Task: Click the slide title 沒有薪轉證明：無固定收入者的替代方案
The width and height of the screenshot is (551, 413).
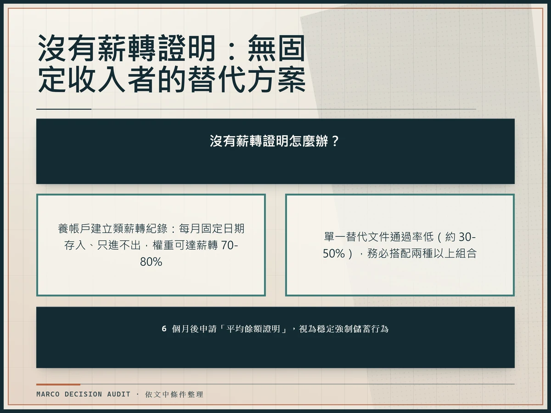Action: [171, 64]
